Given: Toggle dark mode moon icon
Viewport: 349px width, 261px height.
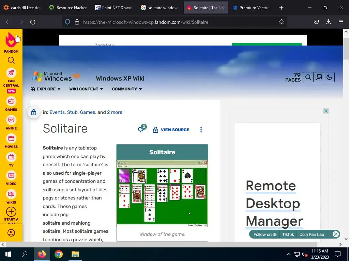Looking at the screenshot, I should click(329, 77).
